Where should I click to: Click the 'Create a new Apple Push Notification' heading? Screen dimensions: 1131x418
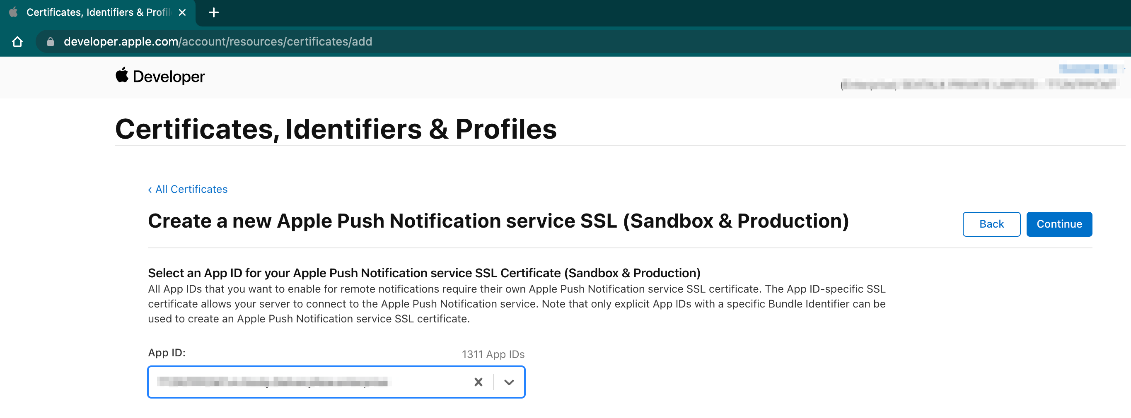[498, 221]
